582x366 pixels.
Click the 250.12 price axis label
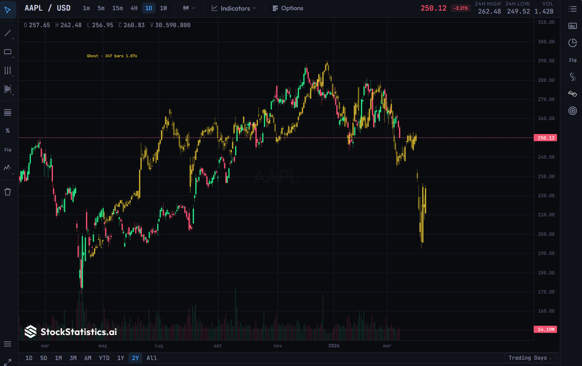click(x=546, y=138)
